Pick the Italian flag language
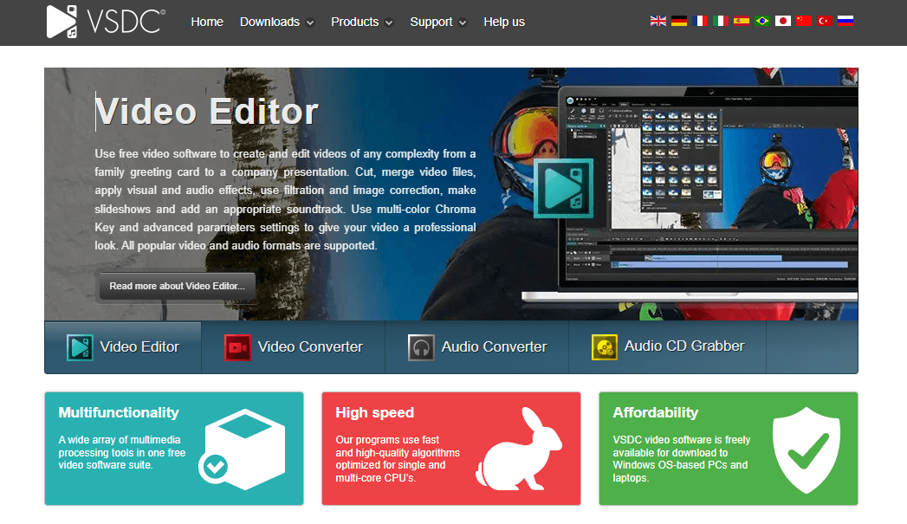Viewport: 907px width, 524px height. pyautogui.click(x=720, y=21)
